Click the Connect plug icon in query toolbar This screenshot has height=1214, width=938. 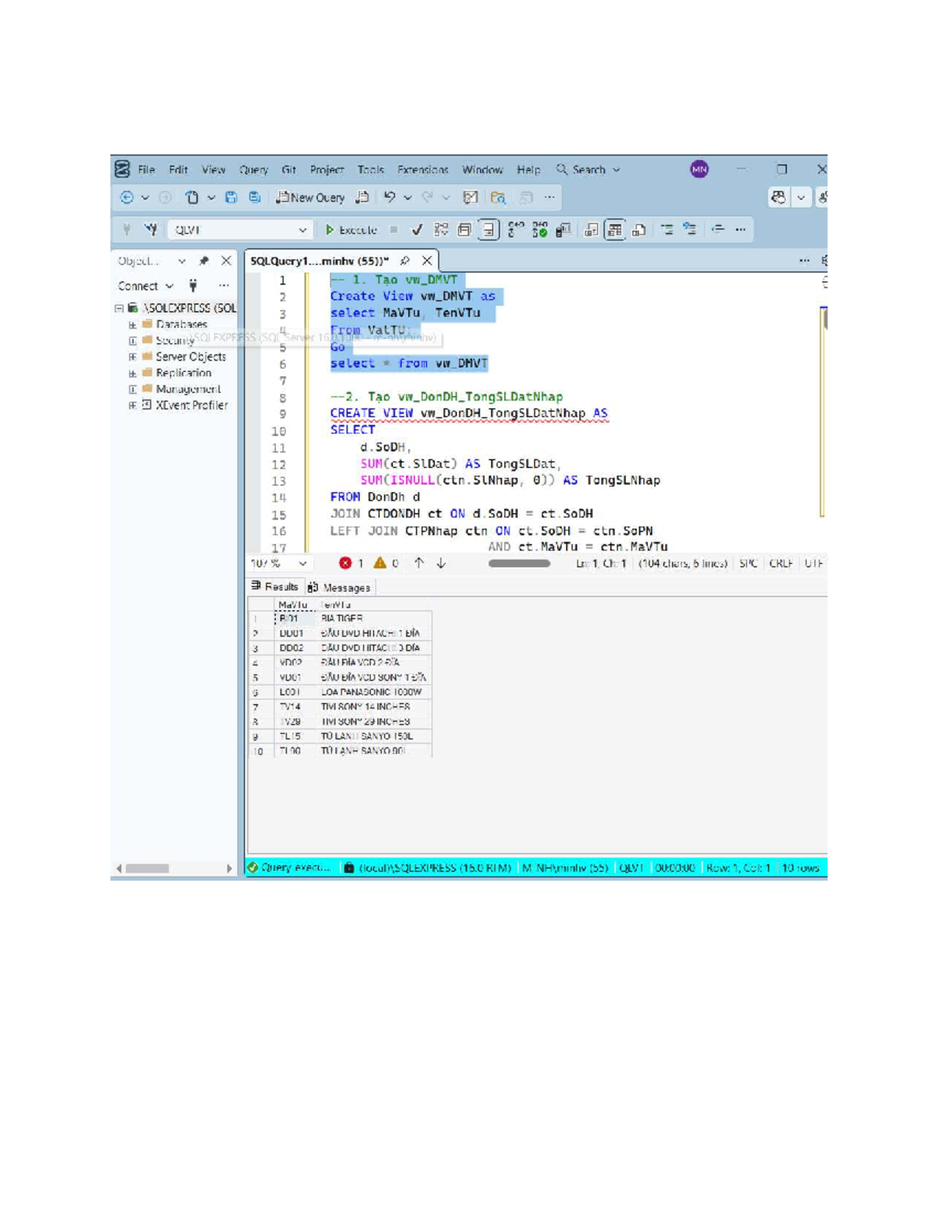pos(127,229)
